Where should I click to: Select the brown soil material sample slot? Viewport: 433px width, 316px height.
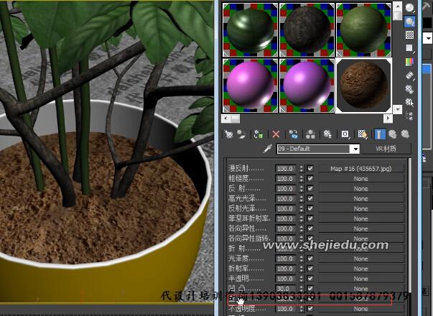(363, 85)
